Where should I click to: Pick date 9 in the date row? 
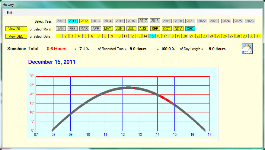point(112,36)
